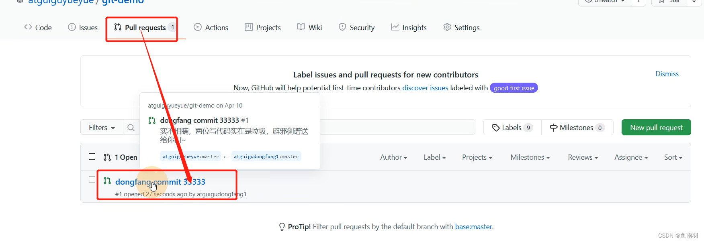The image size is (704, 242).
Task: Open the Code tab
Action: click(38, 27)
